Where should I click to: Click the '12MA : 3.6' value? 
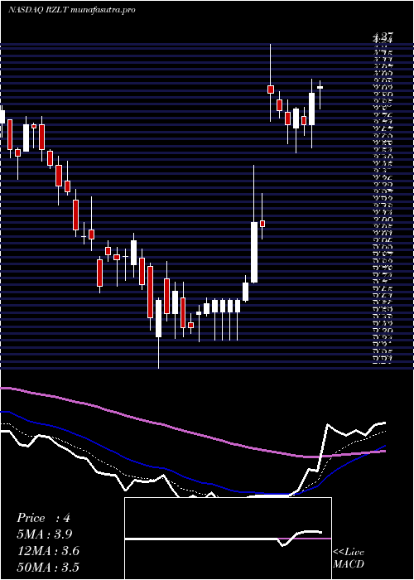[48, 551]
